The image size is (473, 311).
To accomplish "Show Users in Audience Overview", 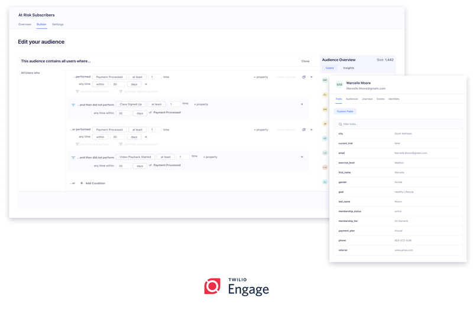I will 330,68.
